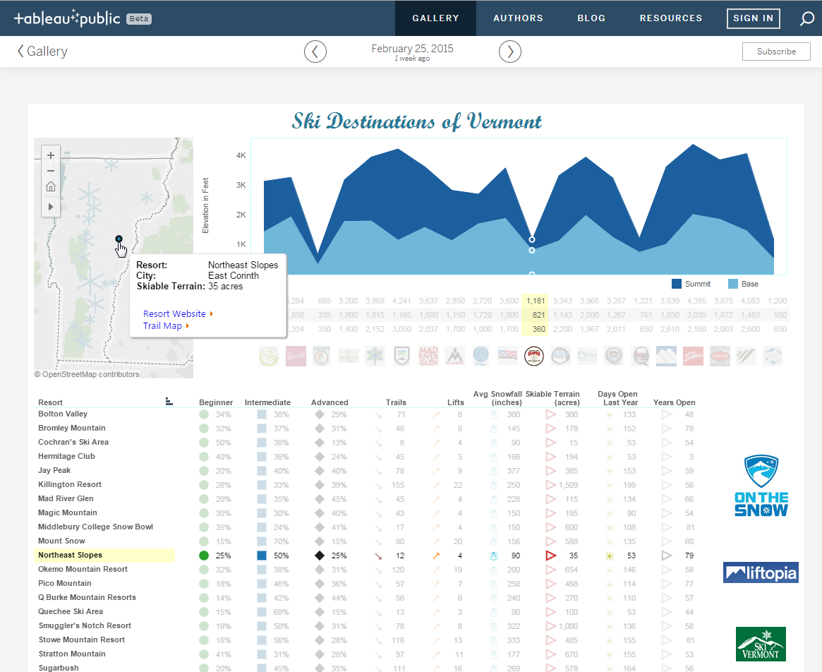The width and height of the screenshot is (822, 672).
Task: Reset the map with the home icon
Action: (x=50, y=186)
